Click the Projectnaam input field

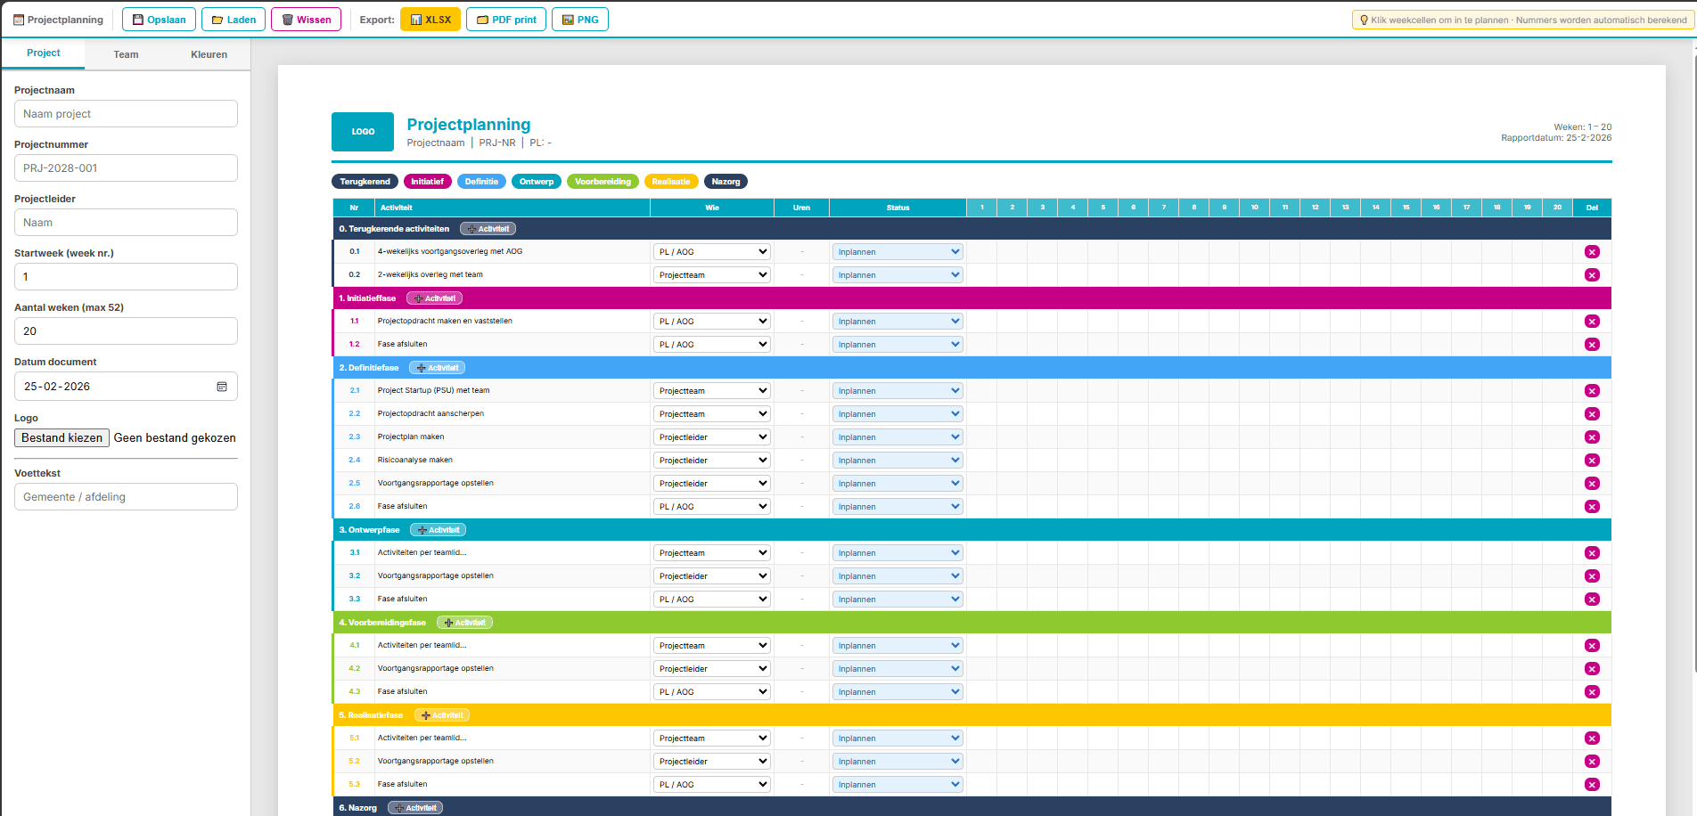pos(126,114)
